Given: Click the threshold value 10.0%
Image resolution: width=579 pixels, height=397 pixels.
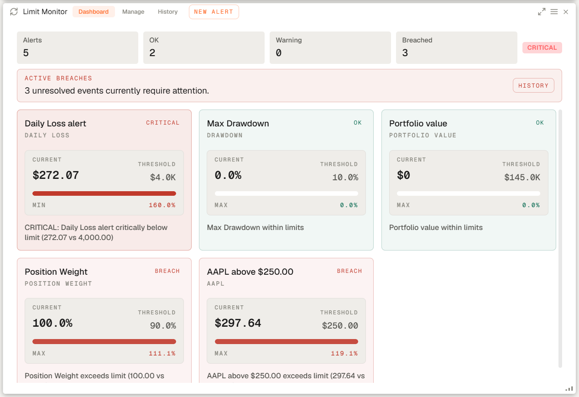Looking at the screenshot, I should click(x=345, y=178).
